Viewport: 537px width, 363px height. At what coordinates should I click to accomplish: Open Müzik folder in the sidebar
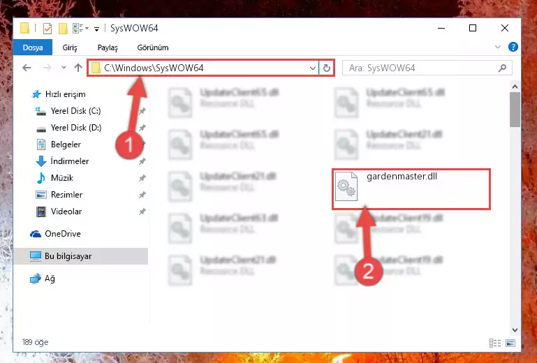[62, 178]
